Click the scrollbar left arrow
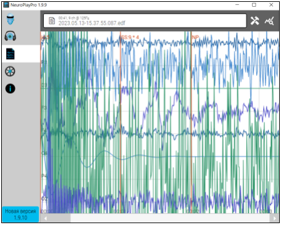 click(46, 218)
